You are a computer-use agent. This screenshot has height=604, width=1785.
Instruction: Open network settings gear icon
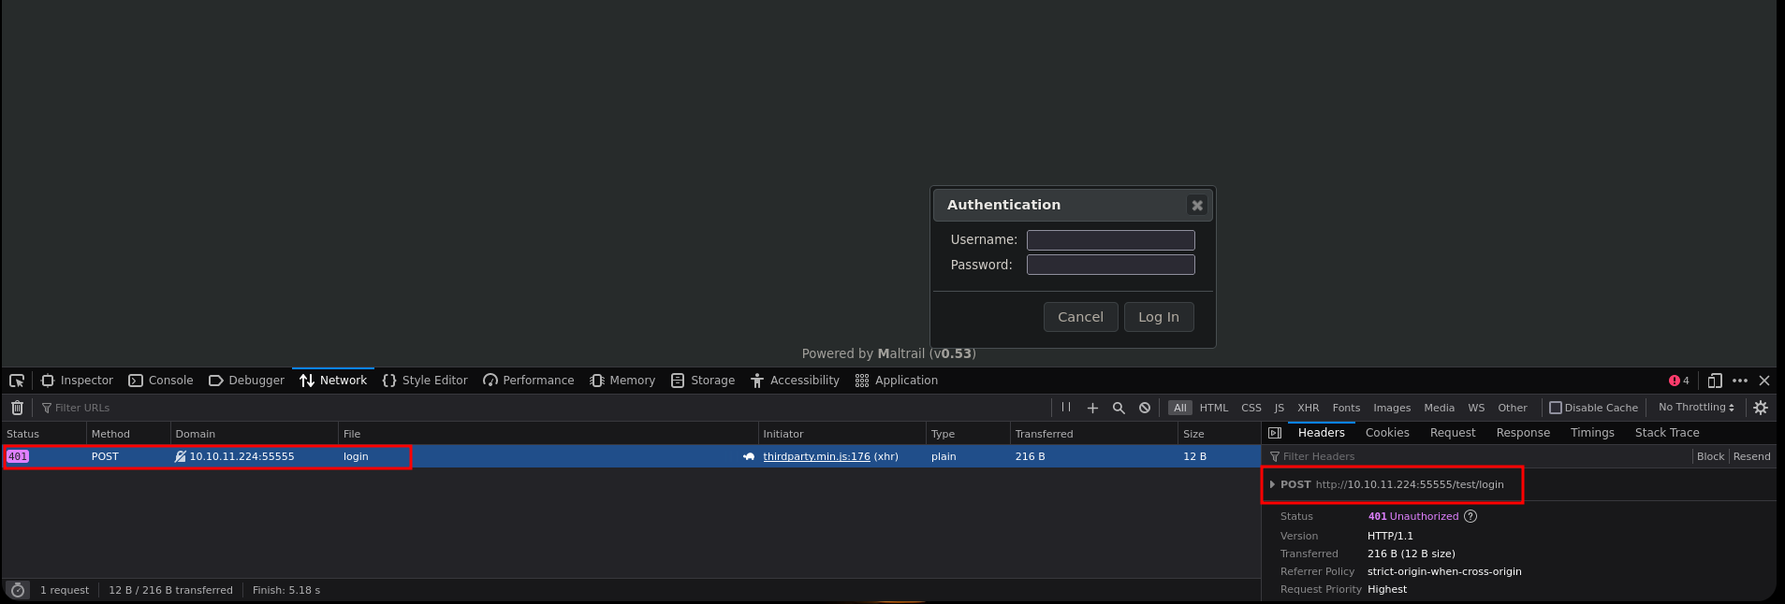coord(1761,408)
